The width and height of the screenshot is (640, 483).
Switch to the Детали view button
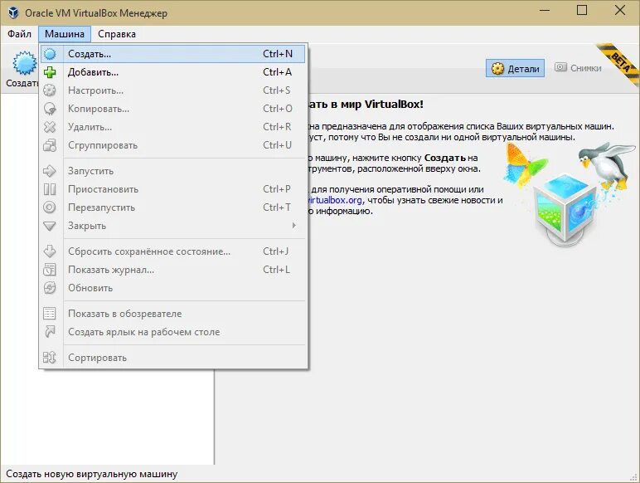[x=515, y=69]
